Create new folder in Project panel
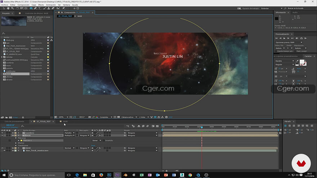The image size is (317, 178). click(x=6, y=118)
